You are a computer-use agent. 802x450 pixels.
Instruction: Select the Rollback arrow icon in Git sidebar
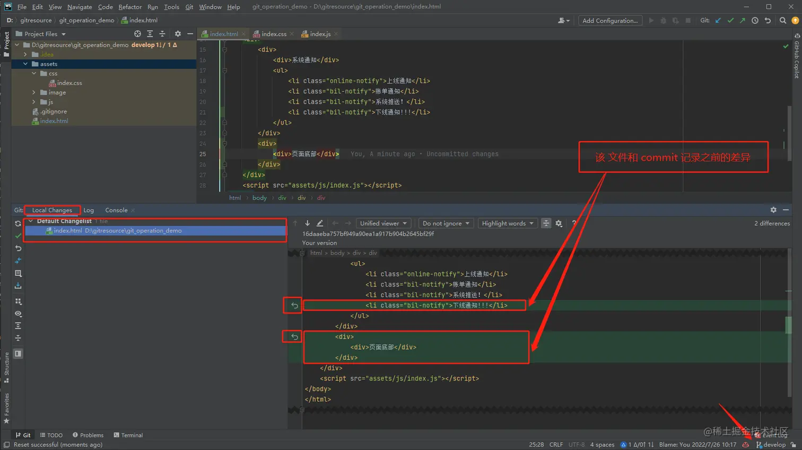pos(19,248)
